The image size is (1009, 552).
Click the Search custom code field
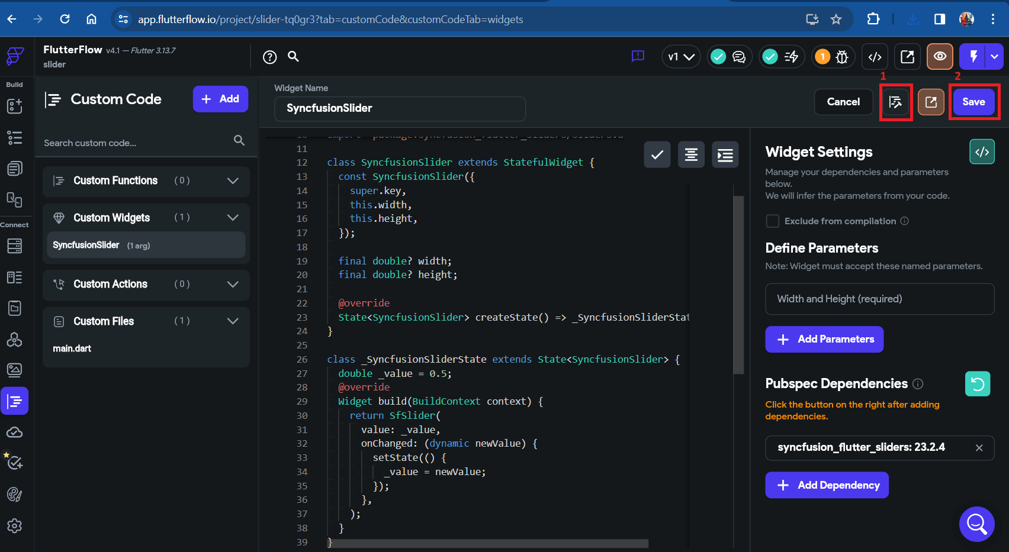[136, 143]
